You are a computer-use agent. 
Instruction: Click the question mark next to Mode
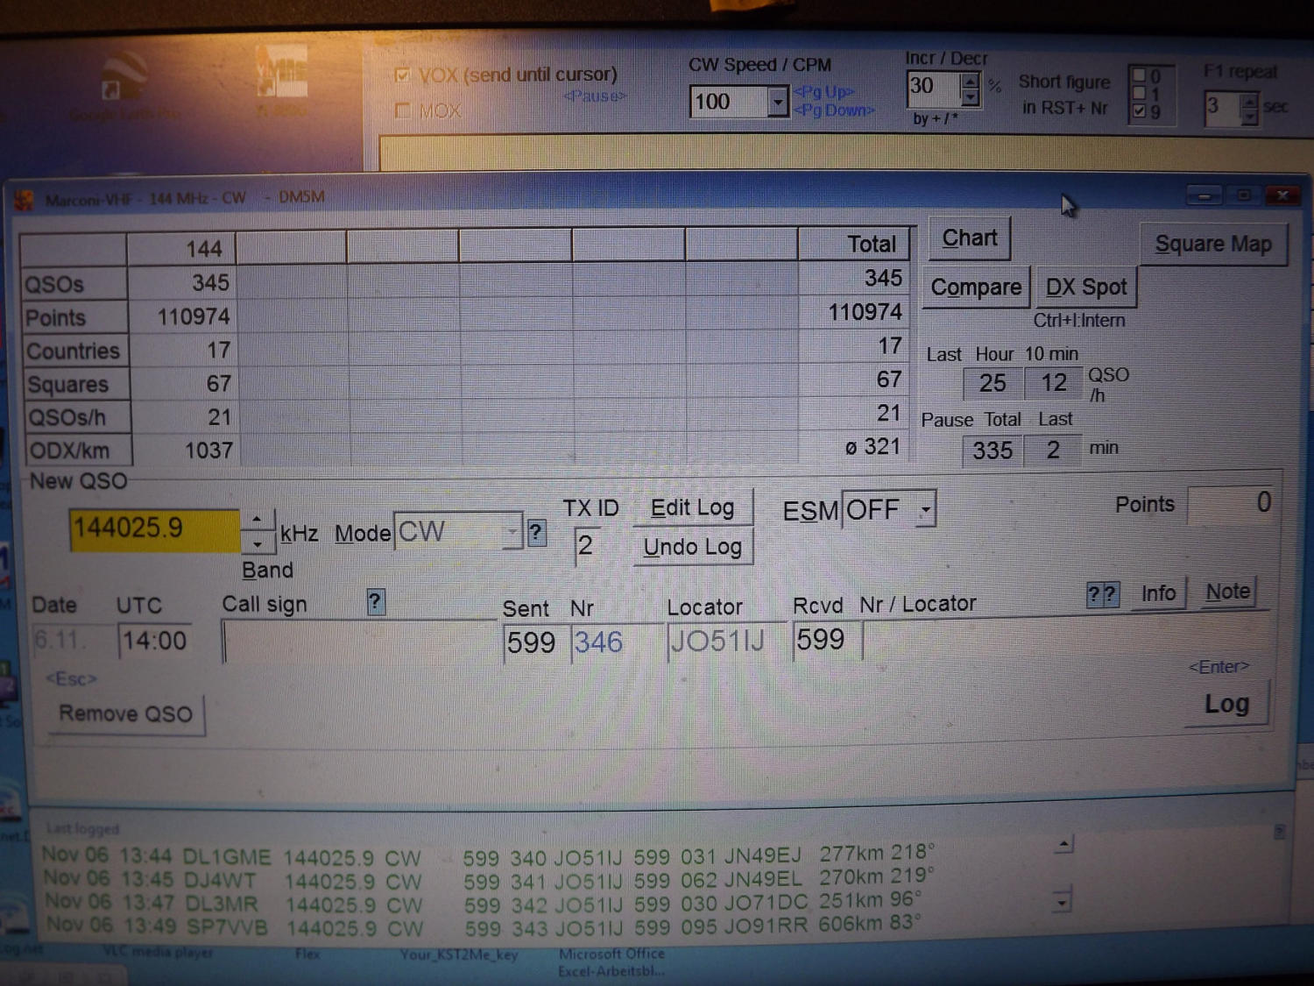pyautogui.click(x=536, y=533)
